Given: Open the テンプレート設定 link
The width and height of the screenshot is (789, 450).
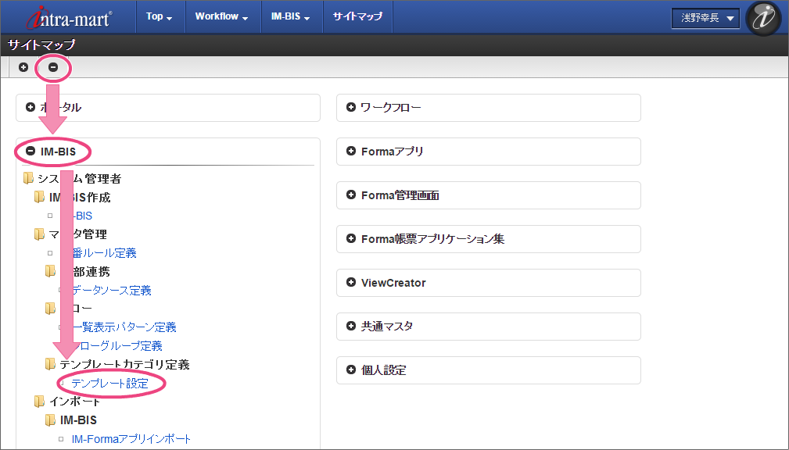Looking at the screenshot, I should 109,383.
